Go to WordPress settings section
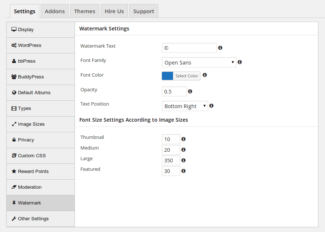This screenshot has width=325, height=232. (41, 45)
